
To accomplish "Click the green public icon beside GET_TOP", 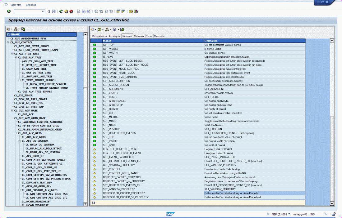I will coord(95,45).
